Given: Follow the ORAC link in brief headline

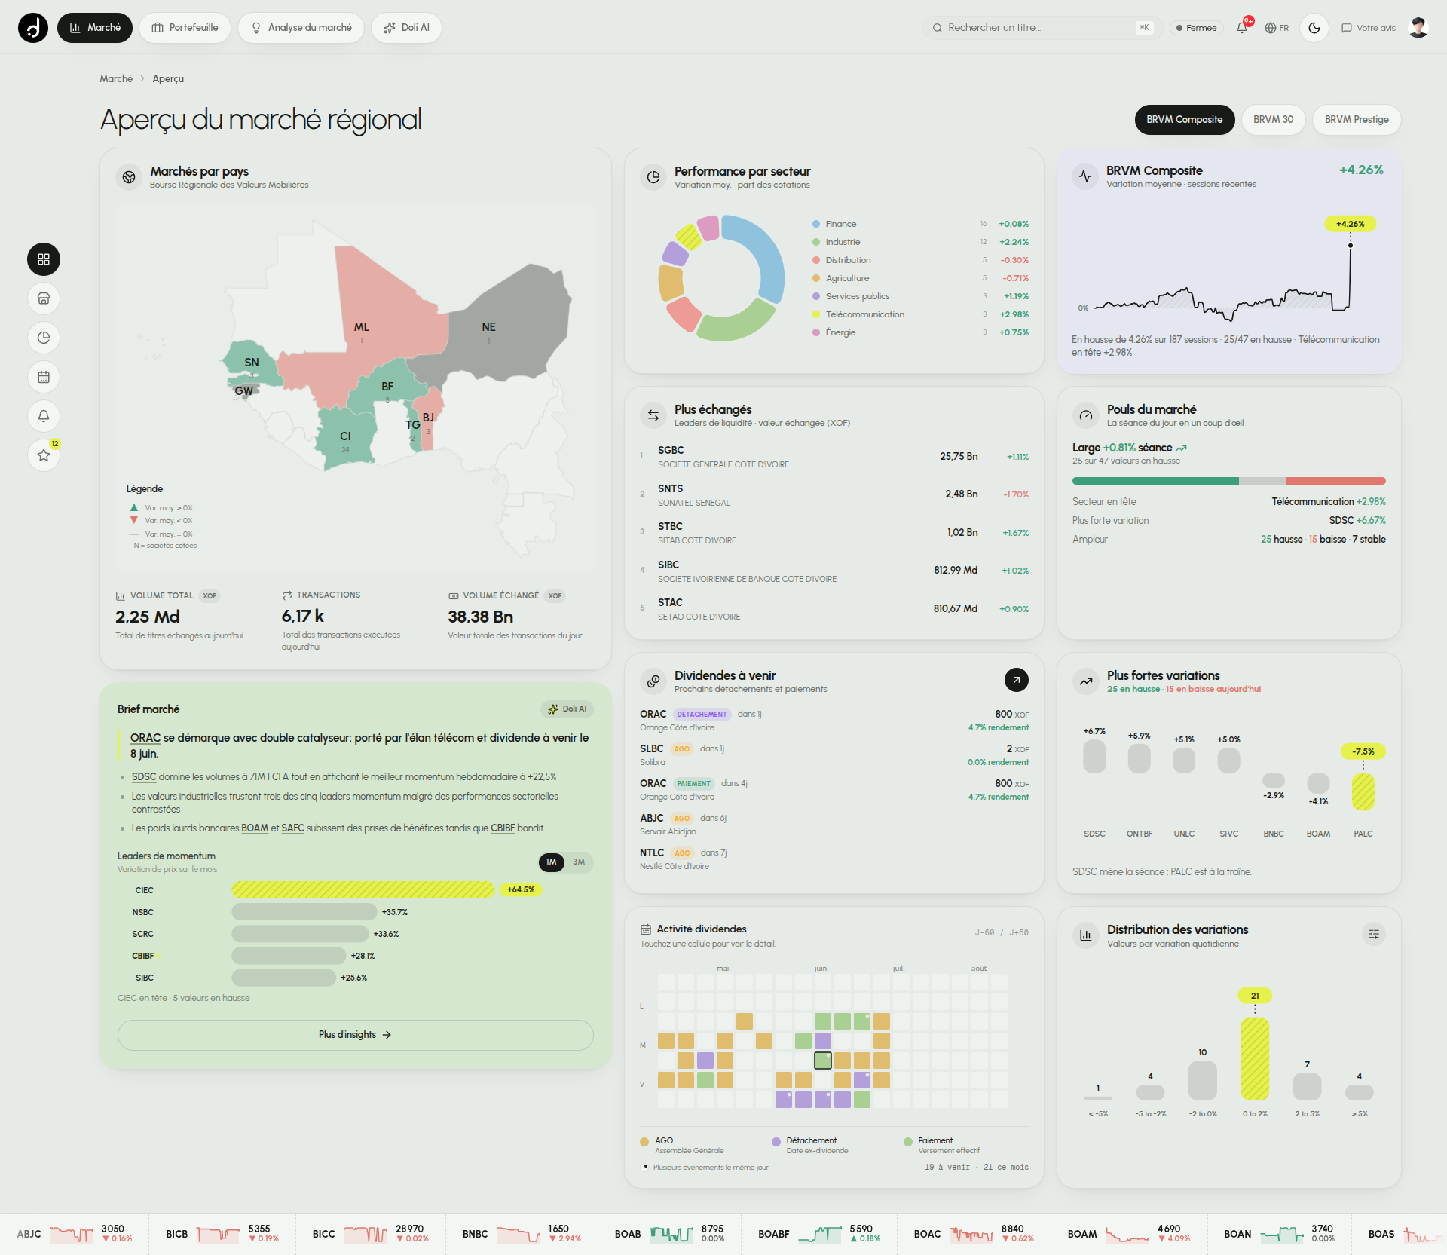Looking at the screenshot, I should click(145, 738).
